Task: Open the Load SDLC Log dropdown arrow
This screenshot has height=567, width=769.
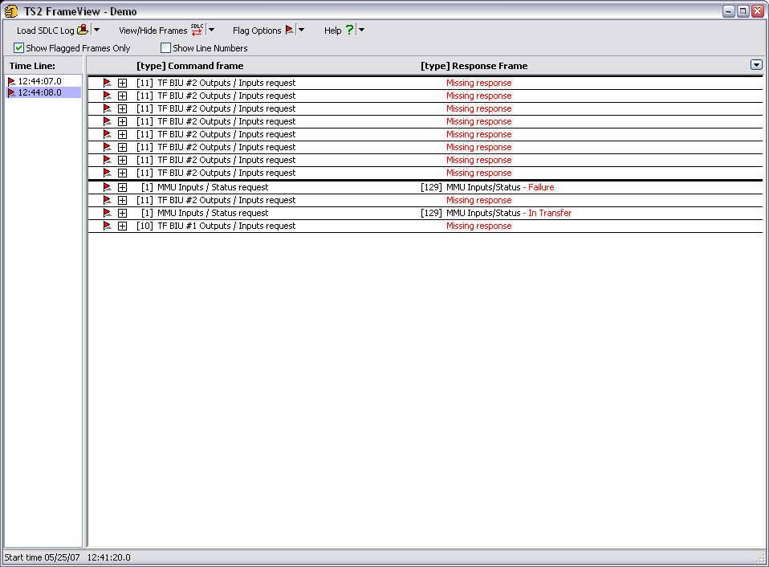Action: coord(96,31)
